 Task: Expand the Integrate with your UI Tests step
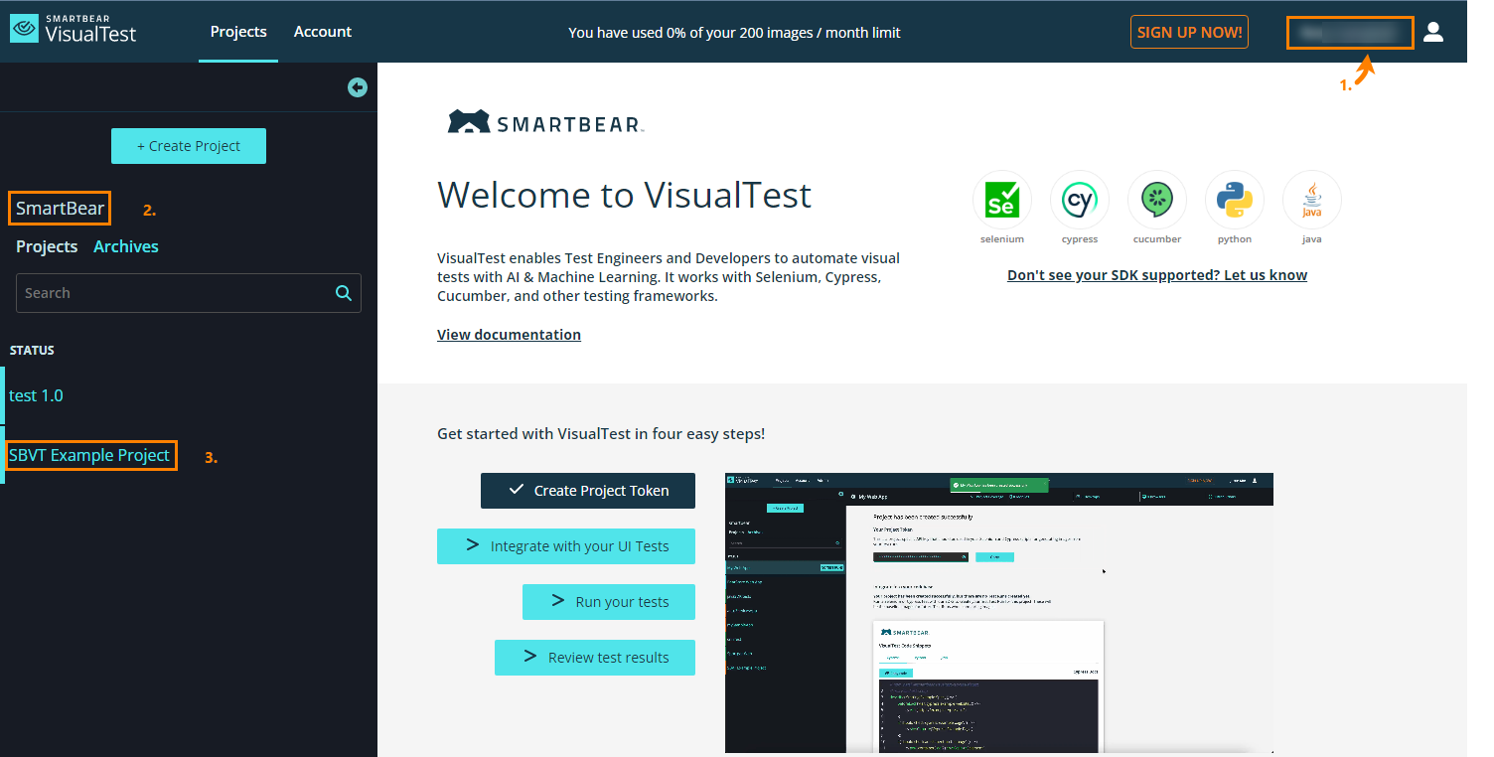click(x=566, y=546)
